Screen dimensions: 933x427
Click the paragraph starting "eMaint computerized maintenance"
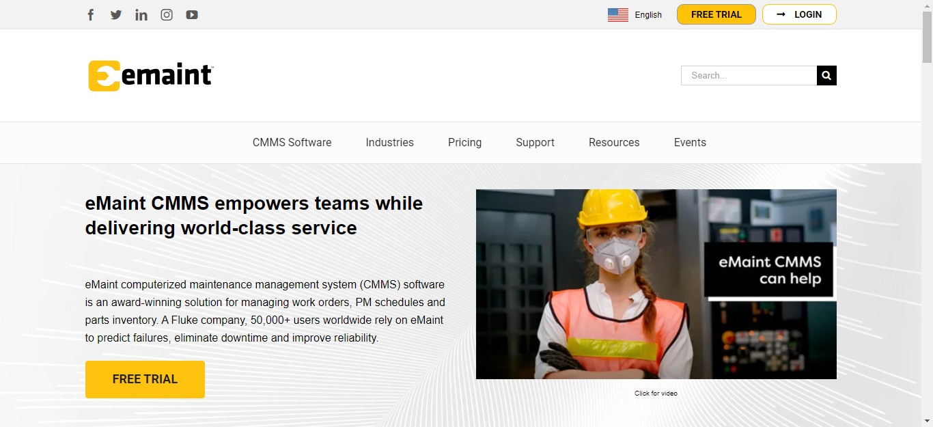[x=265, y=311]
